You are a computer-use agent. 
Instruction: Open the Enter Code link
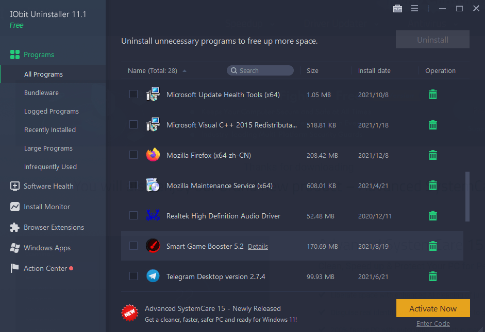click(433, 324)
